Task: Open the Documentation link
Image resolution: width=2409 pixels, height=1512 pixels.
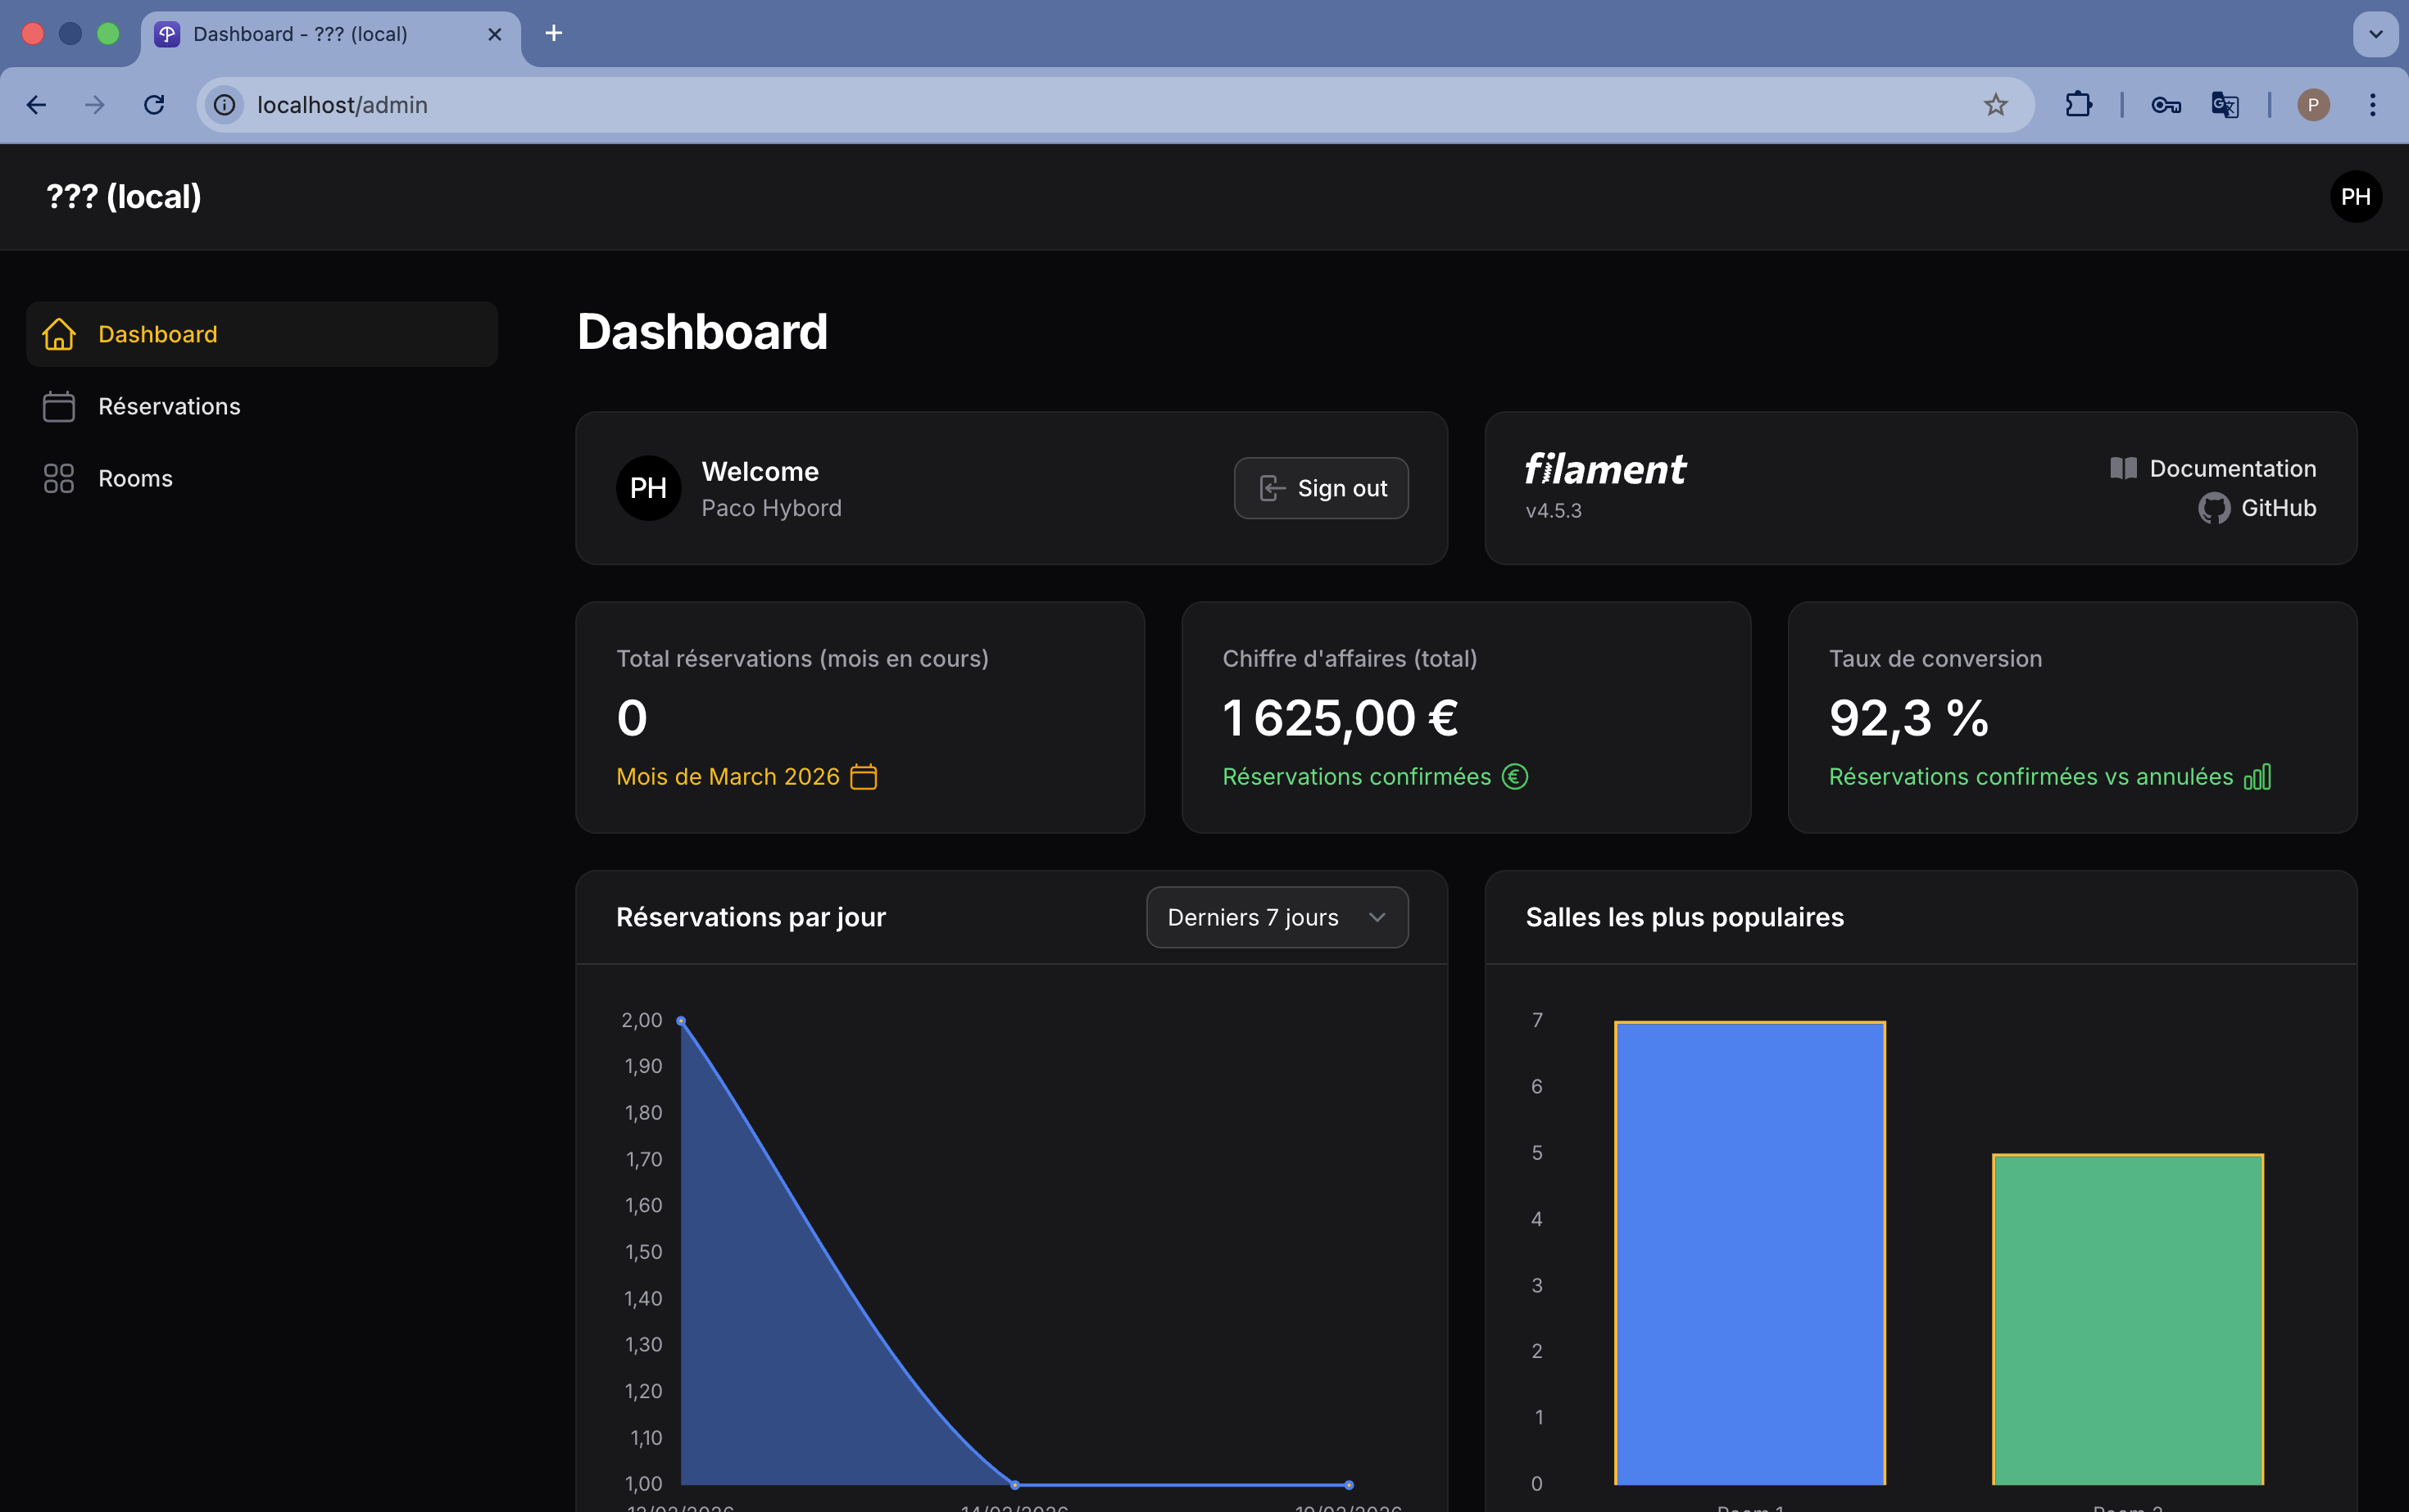Action: [2233, 468]
